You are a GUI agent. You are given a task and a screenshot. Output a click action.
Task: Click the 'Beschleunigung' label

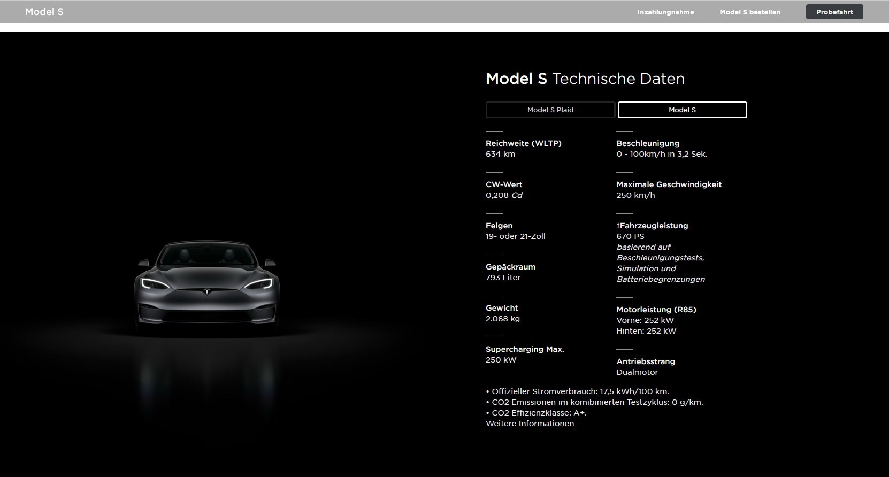pyautogui.click(x=648, y=143)
